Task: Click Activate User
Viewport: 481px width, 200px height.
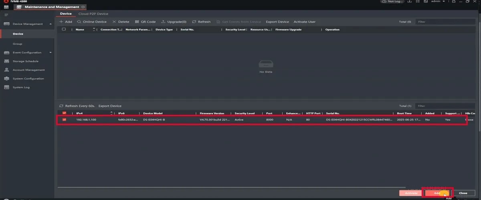Action: pyautogui.click(x=305, y=22)
